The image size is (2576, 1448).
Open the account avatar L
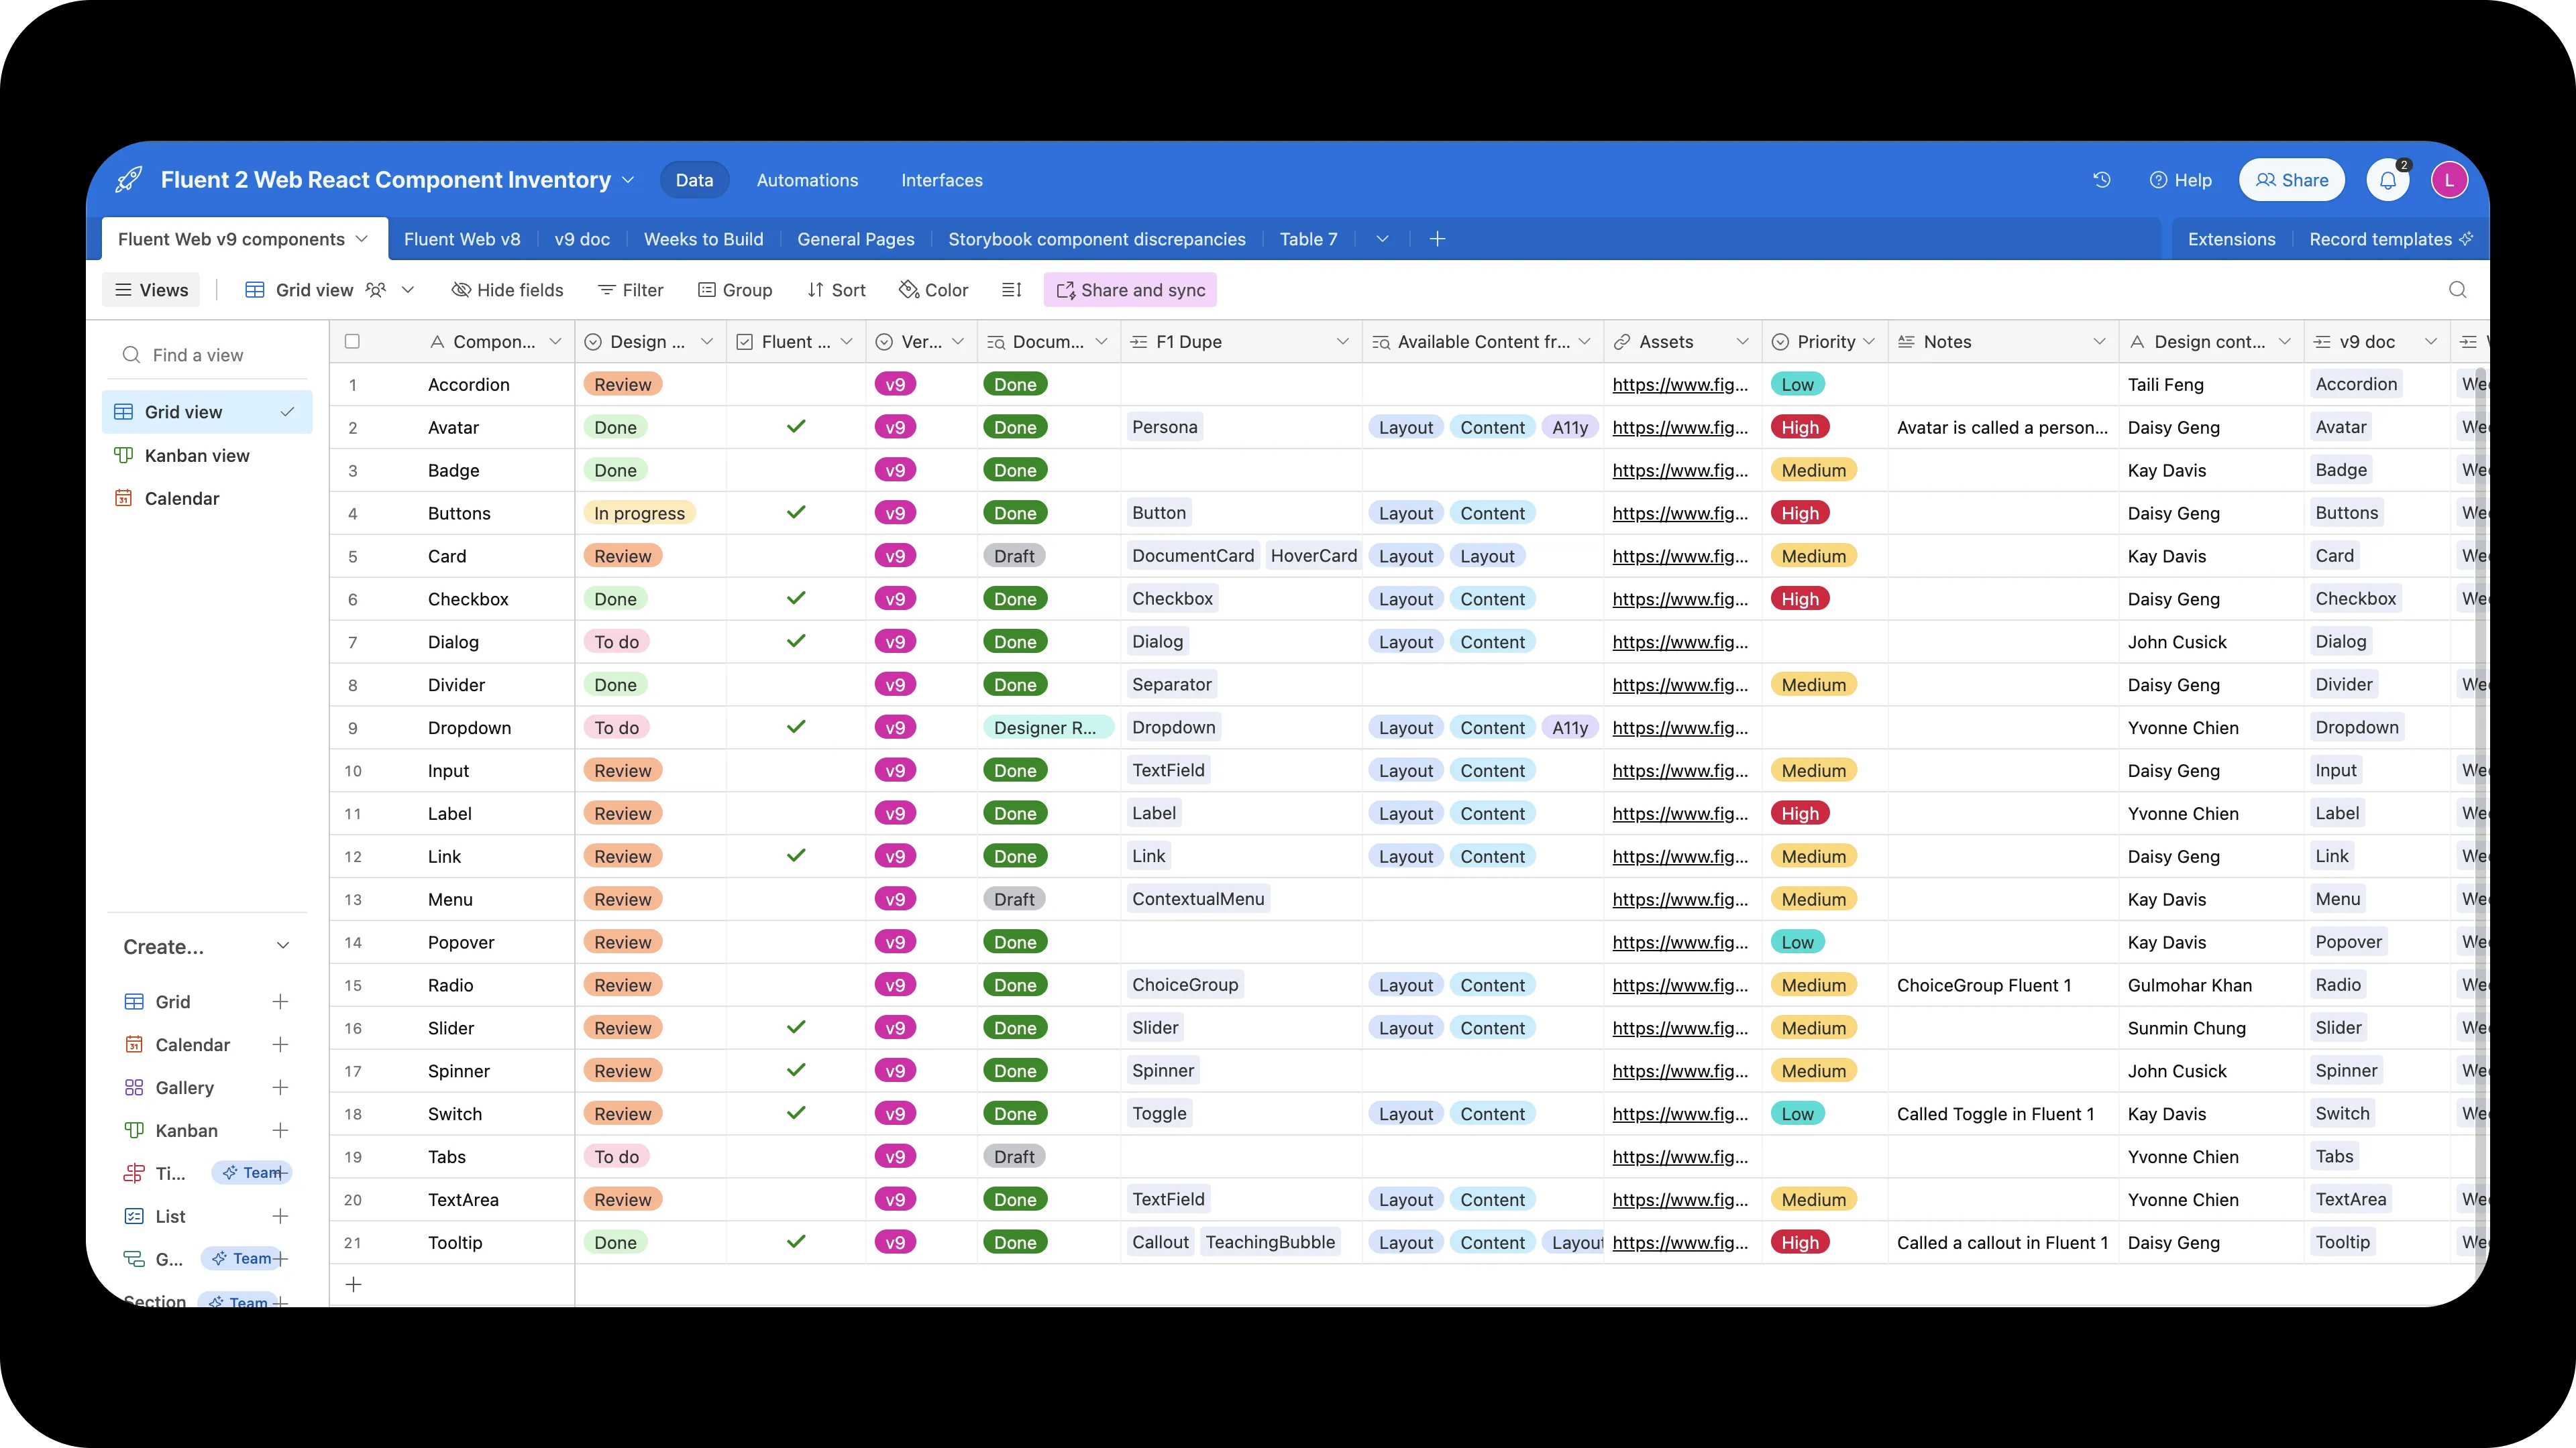point(2449,180)
